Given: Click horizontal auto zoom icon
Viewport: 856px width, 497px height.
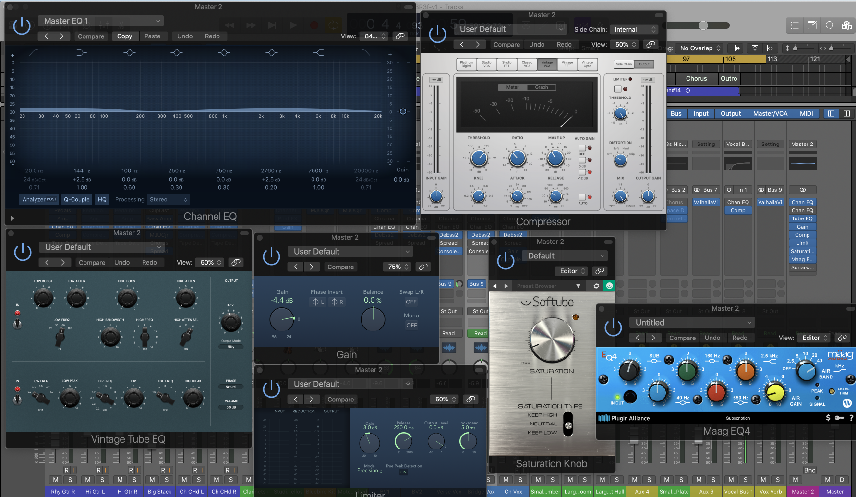Looking at the screenshot, I should pyautogui.click(x=770, y=48).
